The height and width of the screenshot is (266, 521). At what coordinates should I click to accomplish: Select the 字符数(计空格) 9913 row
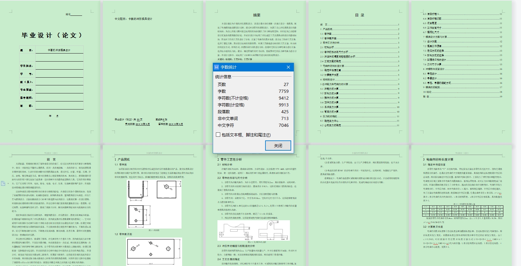click(x=253, y=105)
